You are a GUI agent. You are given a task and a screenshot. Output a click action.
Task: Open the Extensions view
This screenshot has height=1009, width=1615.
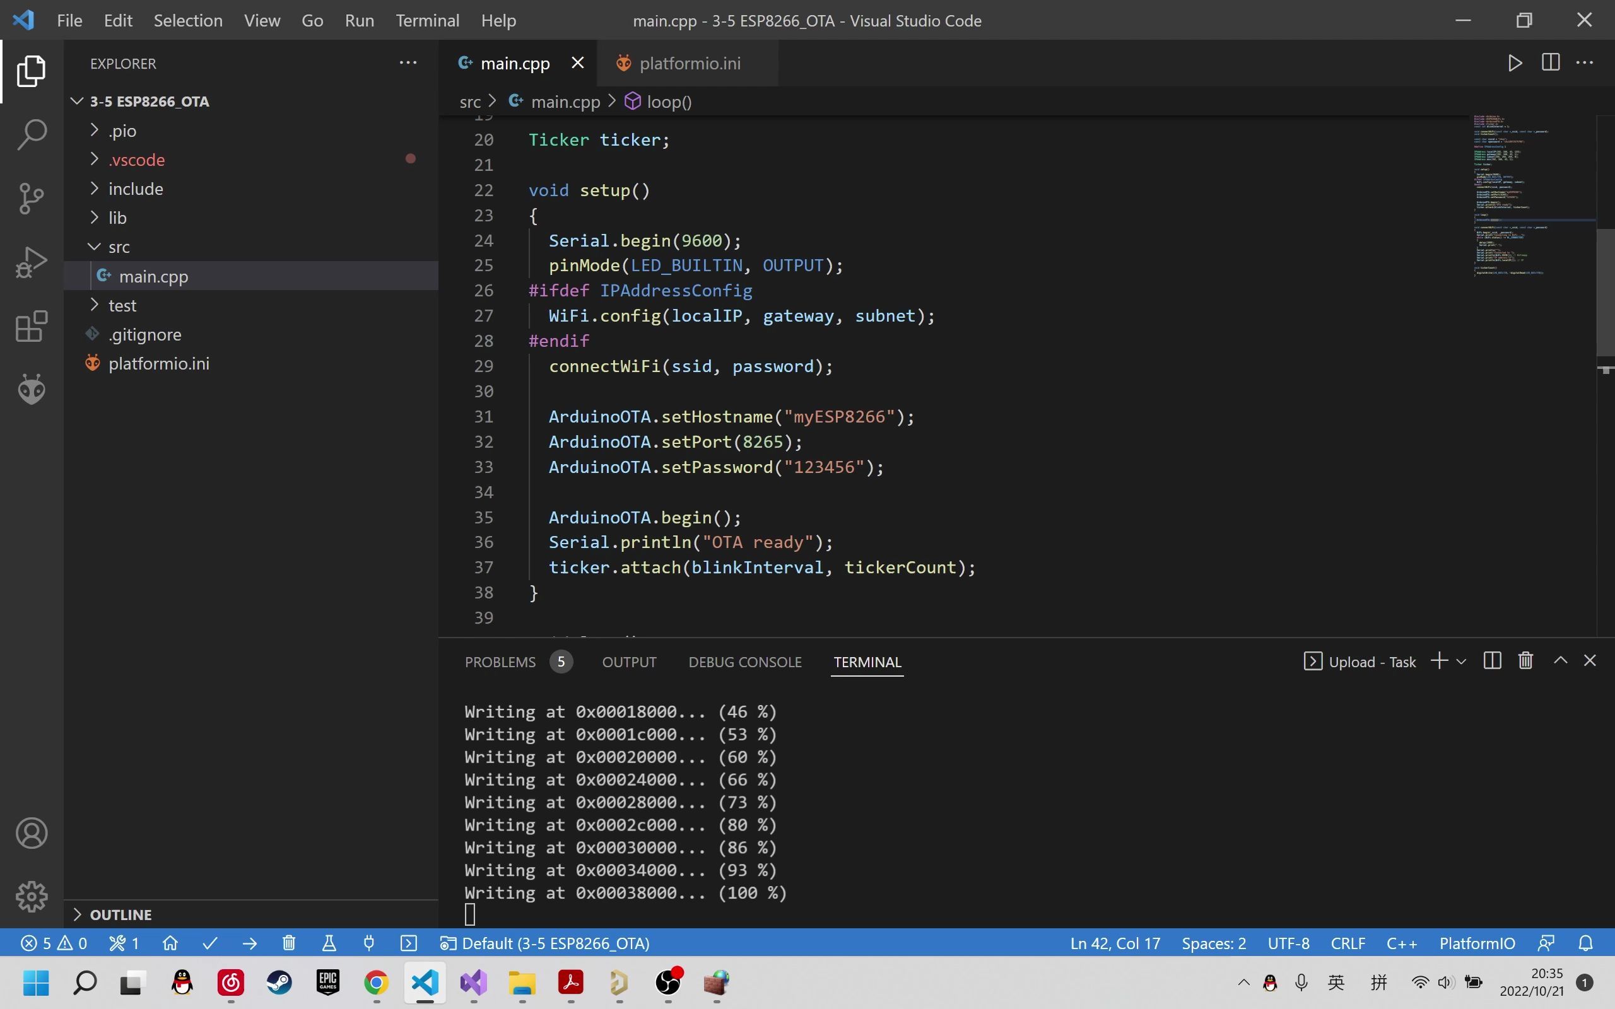point(32,326)
